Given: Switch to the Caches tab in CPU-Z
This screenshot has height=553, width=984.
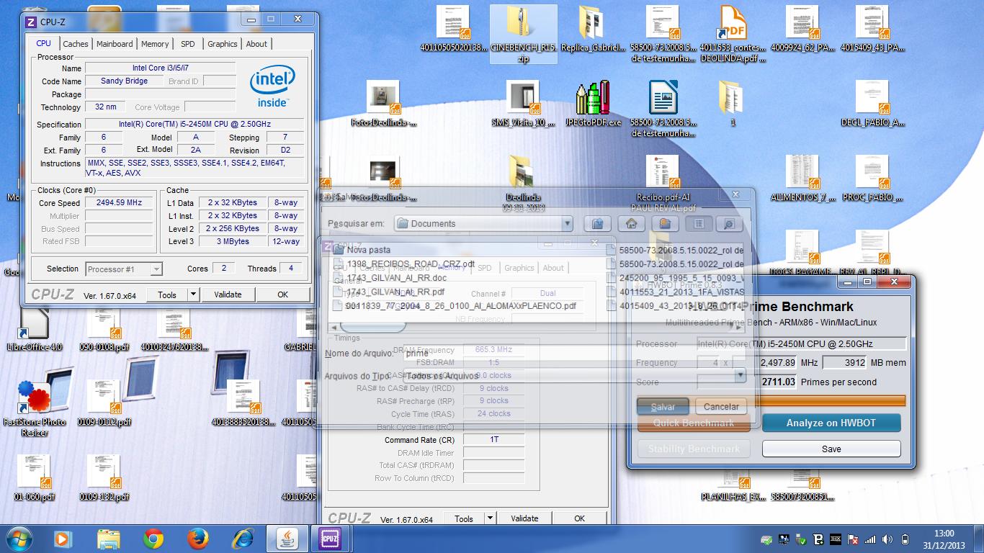Looking at the screenshot, I should pyautogui.click(x=76, y=44).
